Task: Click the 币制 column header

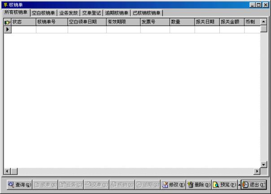Action: [252, 22]
